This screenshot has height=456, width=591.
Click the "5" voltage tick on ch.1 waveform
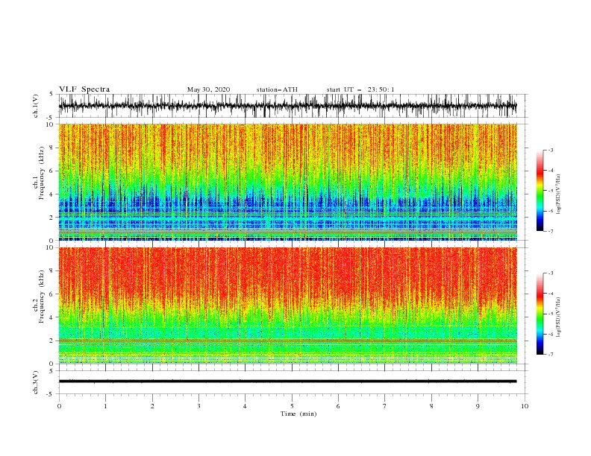point(51,95)
